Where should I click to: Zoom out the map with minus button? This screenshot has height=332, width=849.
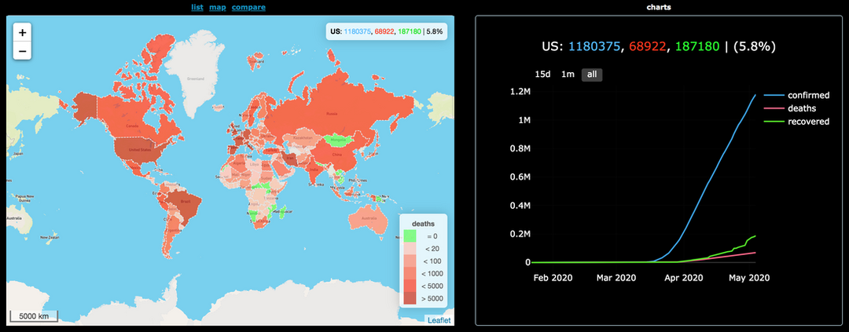(x=22, y=51)
